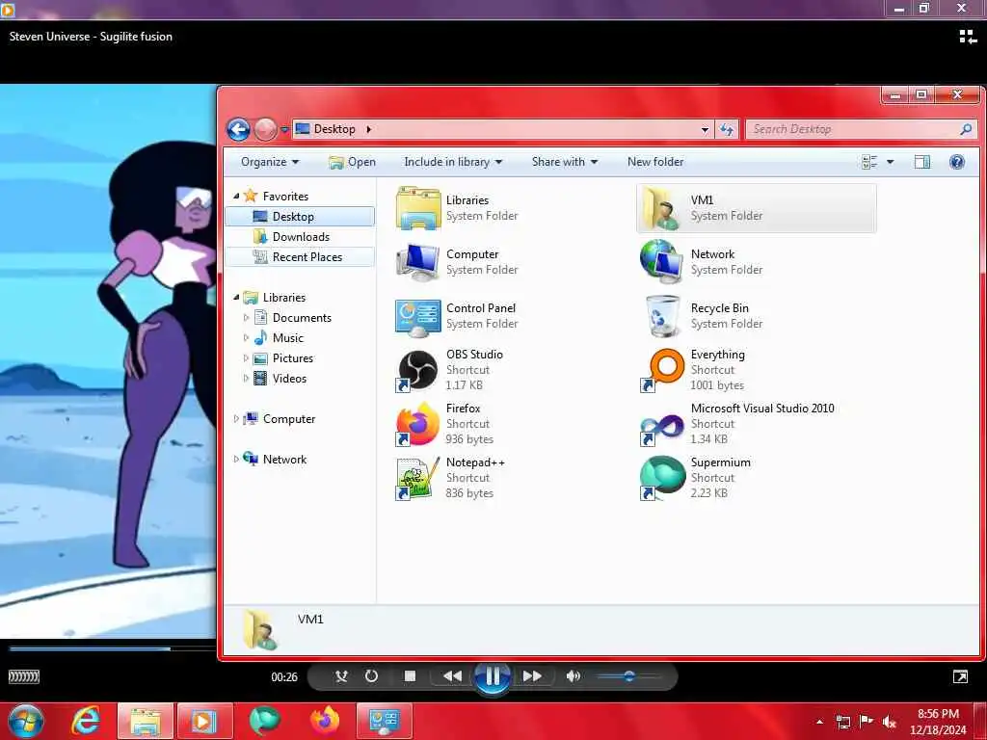Pause the video playback
987x740 pixels.
[x=493, y=677]
